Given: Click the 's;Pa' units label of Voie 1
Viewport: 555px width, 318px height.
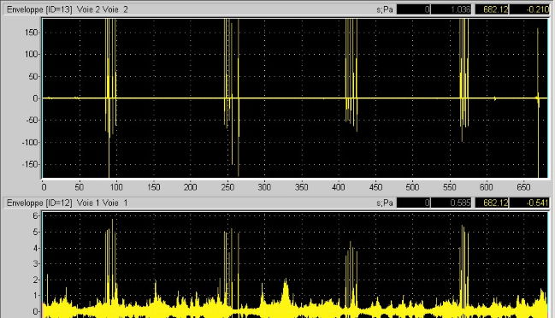Looking at the screenshot, I should point(385,203).
